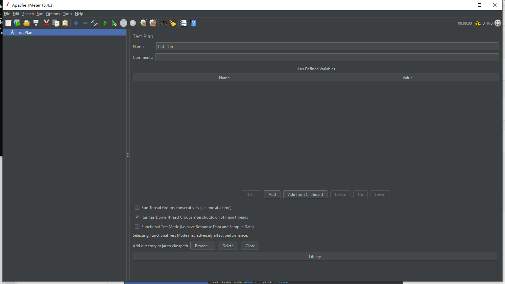This screenshot has height=284, width=505.
Task: Open the Function Helper list icon
Action: (183, 23)
